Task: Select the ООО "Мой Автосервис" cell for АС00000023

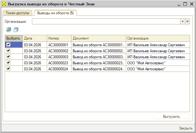Action: click(x=157, y=63)
